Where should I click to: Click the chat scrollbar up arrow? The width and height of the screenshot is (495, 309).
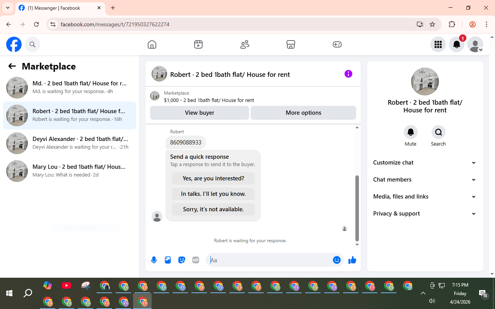(x=357, y=127)
